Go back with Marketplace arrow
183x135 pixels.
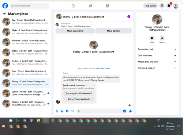click(x=4, y=14)
